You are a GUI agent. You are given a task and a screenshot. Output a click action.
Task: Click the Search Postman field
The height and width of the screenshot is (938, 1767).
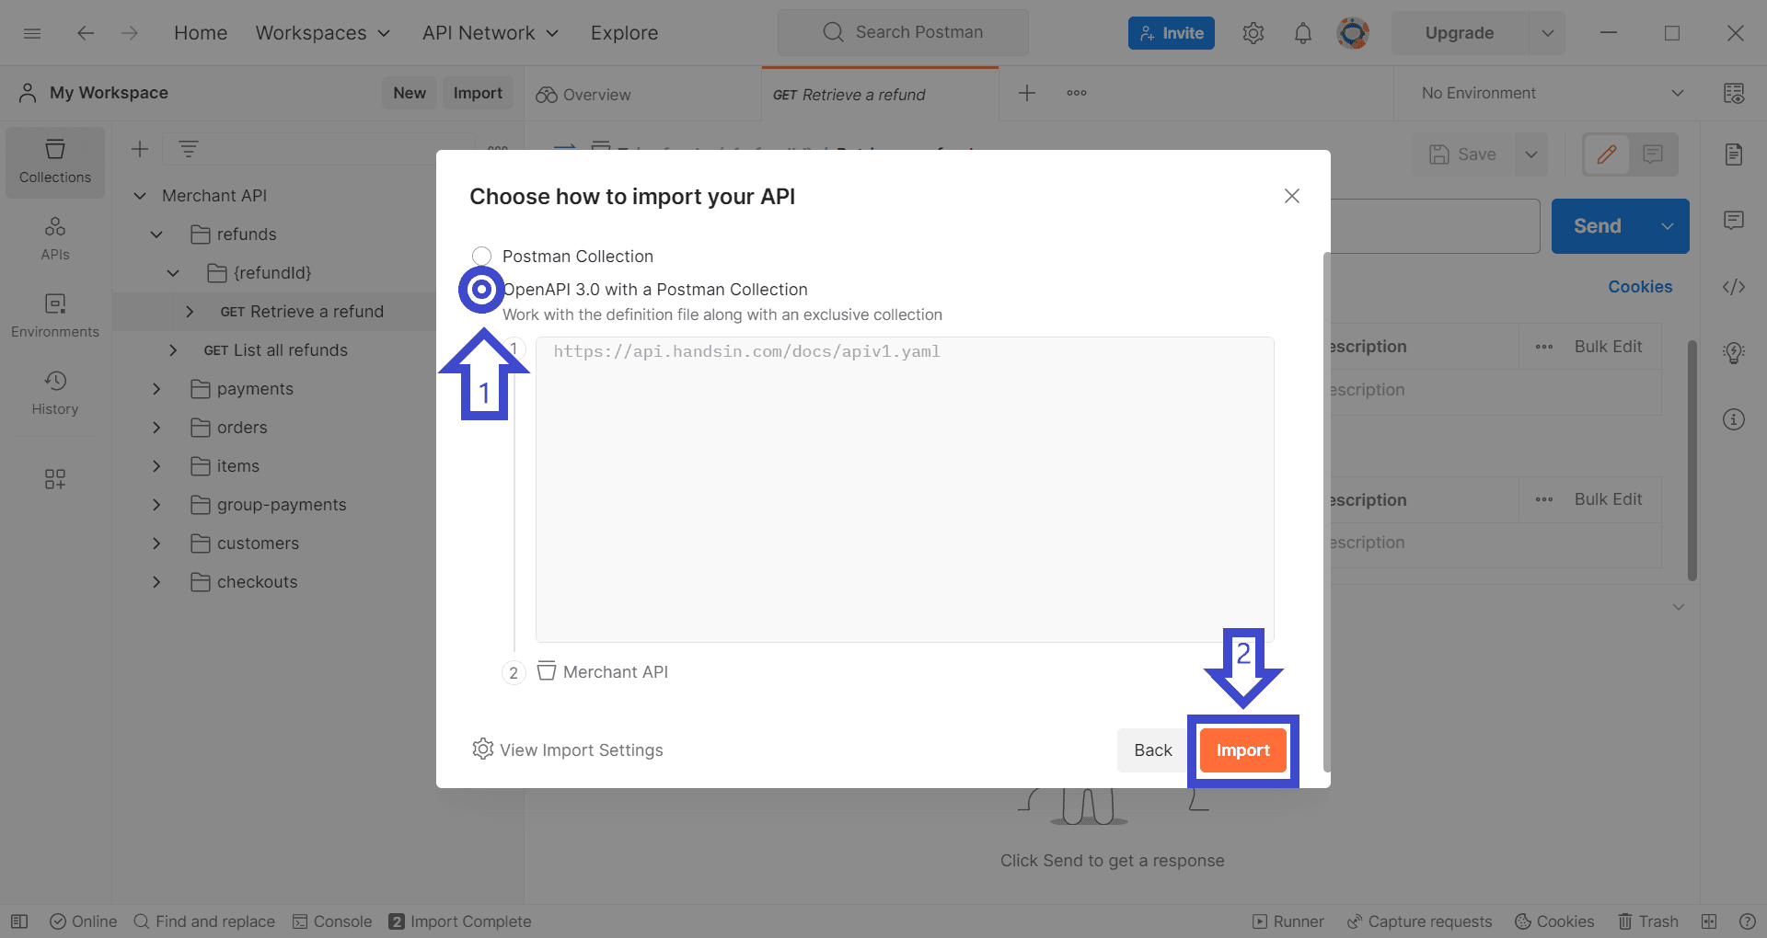(x=903, y=33)
